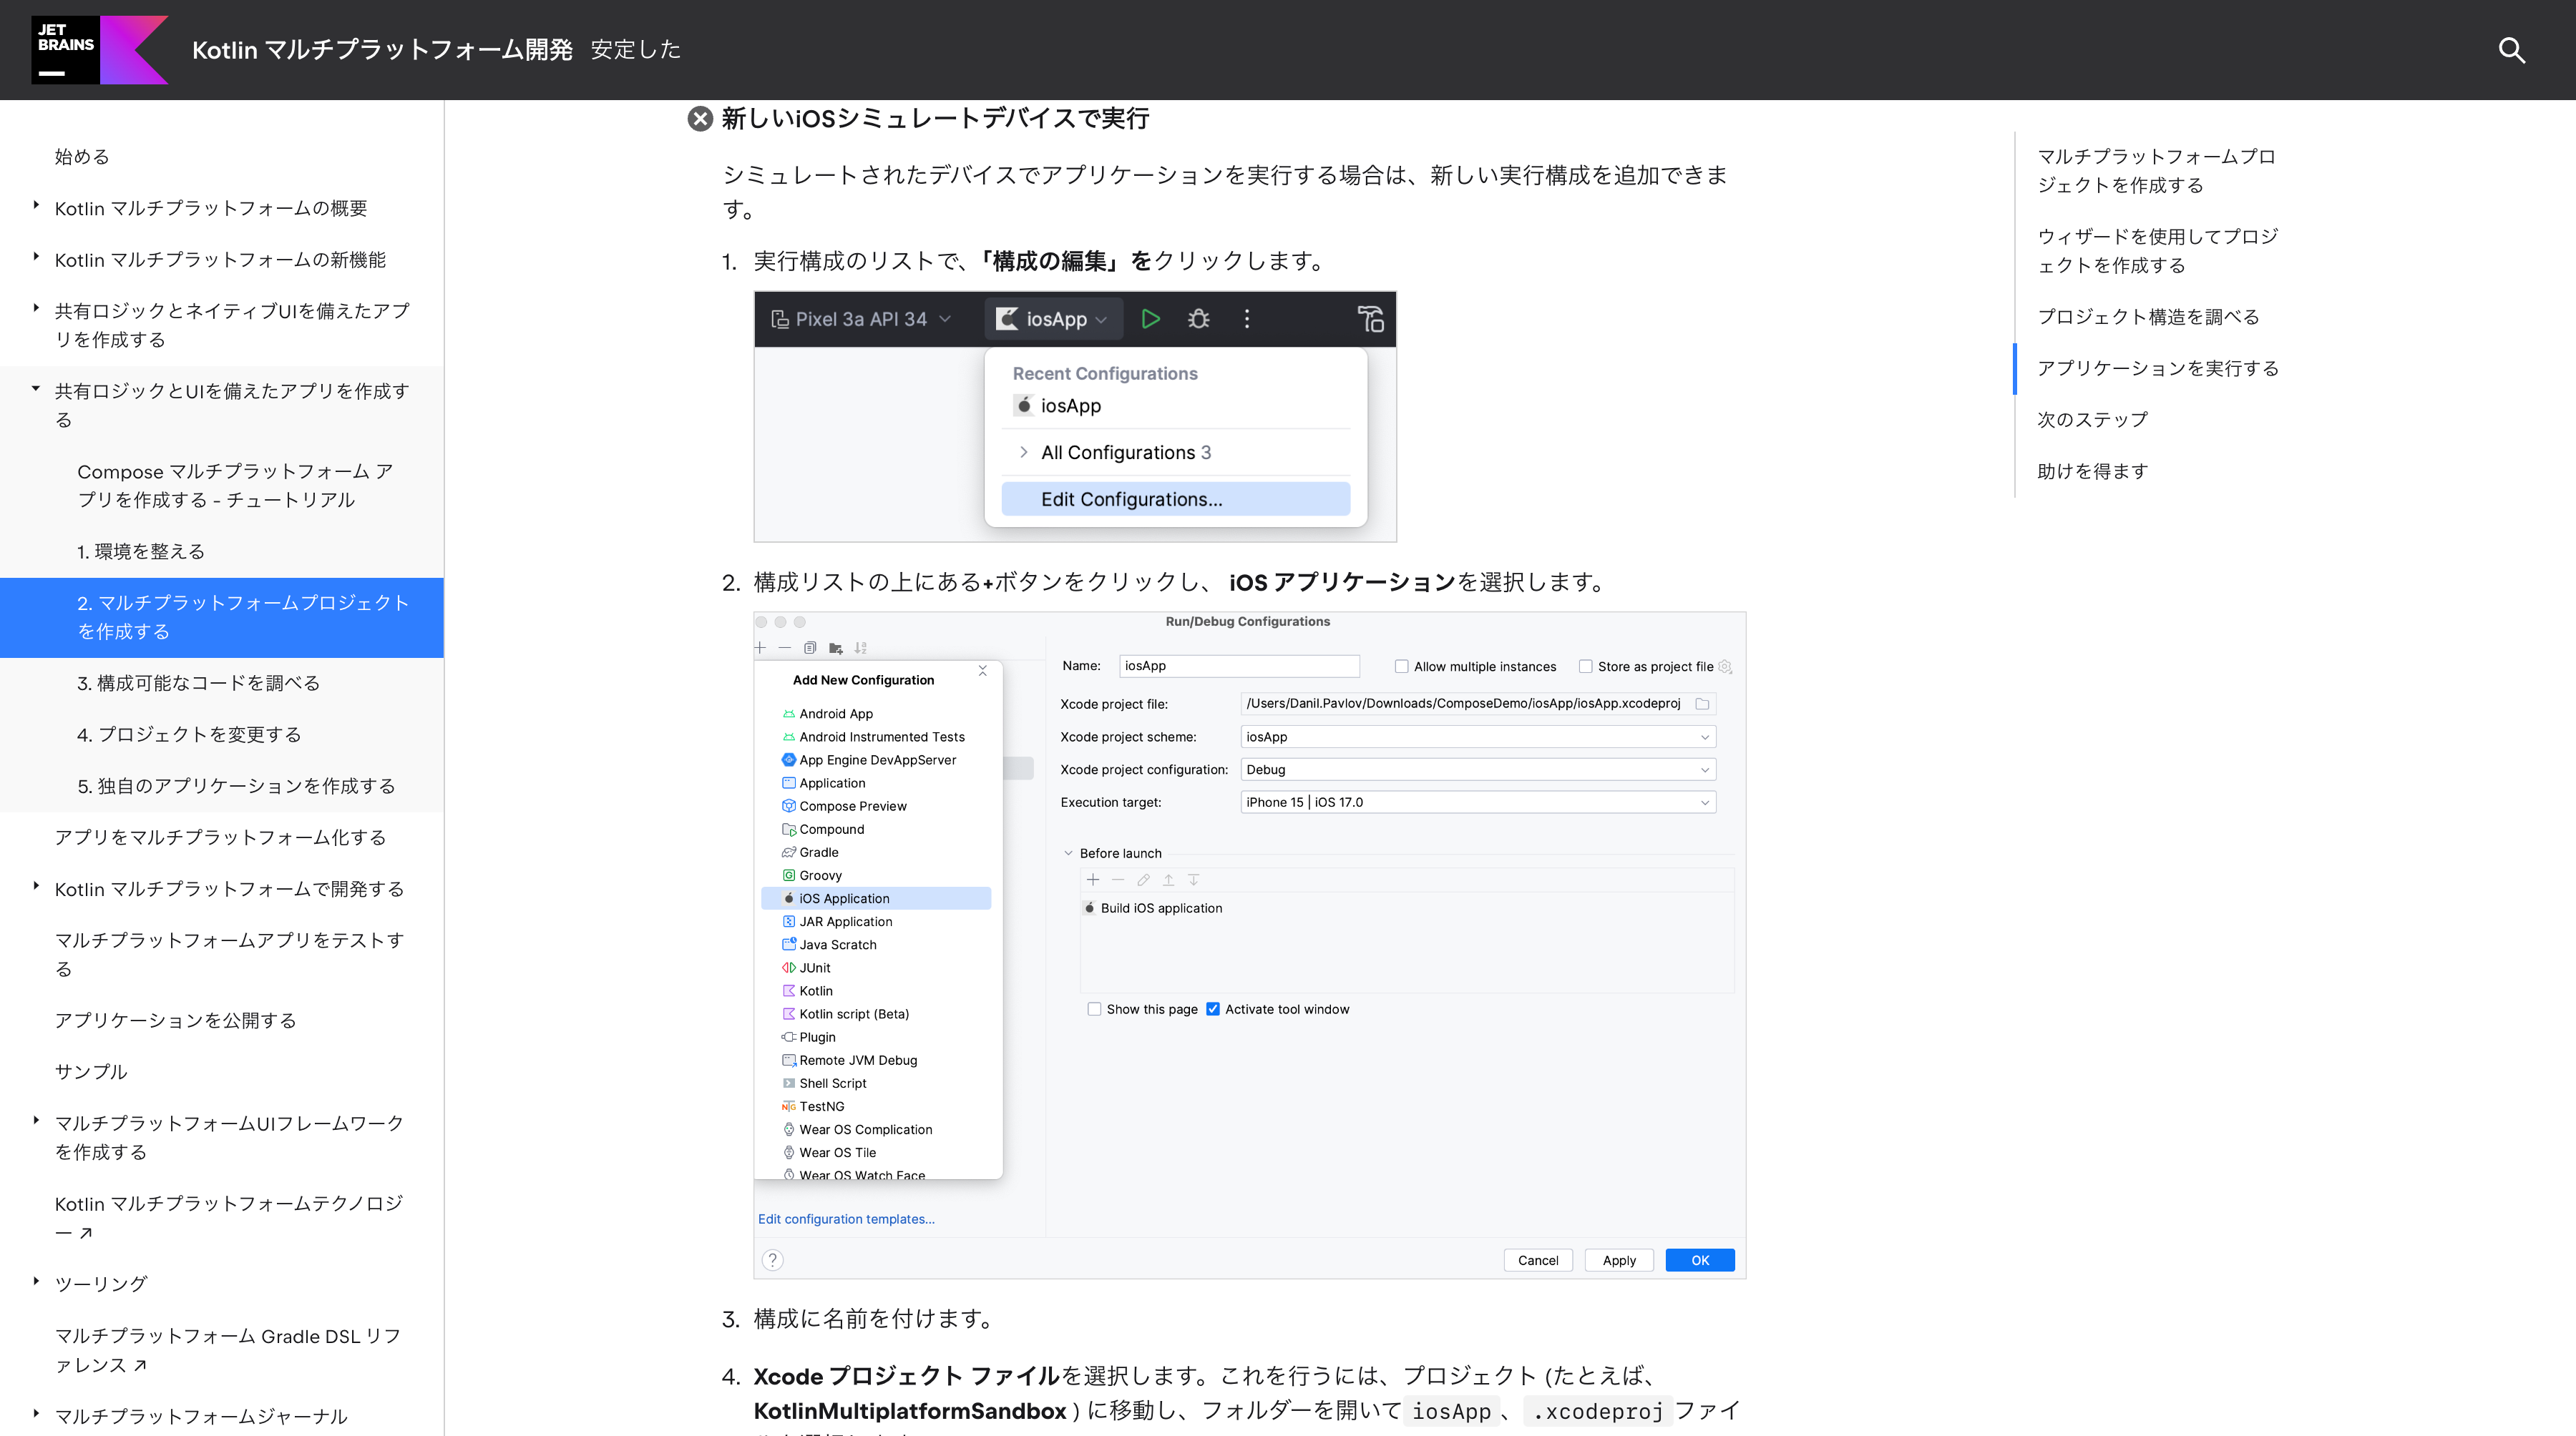This screenshot has width=2576, height=1436.
Task: Uncheck Activate tool window checkbox
Action: [1213, 1009]
